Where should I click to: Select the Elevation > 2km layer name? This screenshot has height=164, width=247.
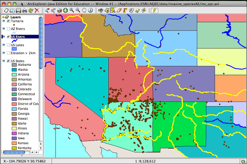click(23, 53)
